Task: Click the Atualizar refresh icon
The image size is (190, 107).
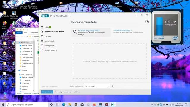Action: point(42,36)
